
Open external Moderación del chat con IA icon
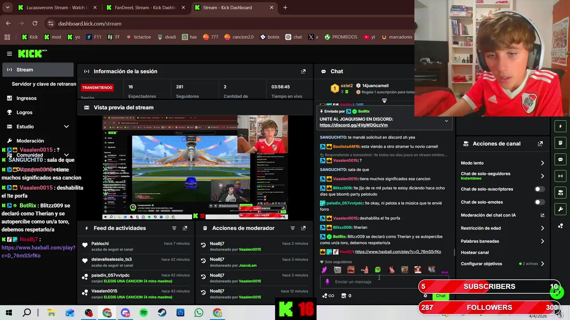[x=542, y=215]
